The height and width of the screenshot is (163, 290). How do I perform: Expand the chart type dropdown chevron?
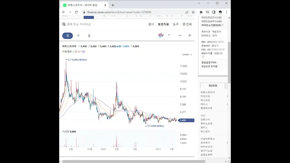click(169, 35)
